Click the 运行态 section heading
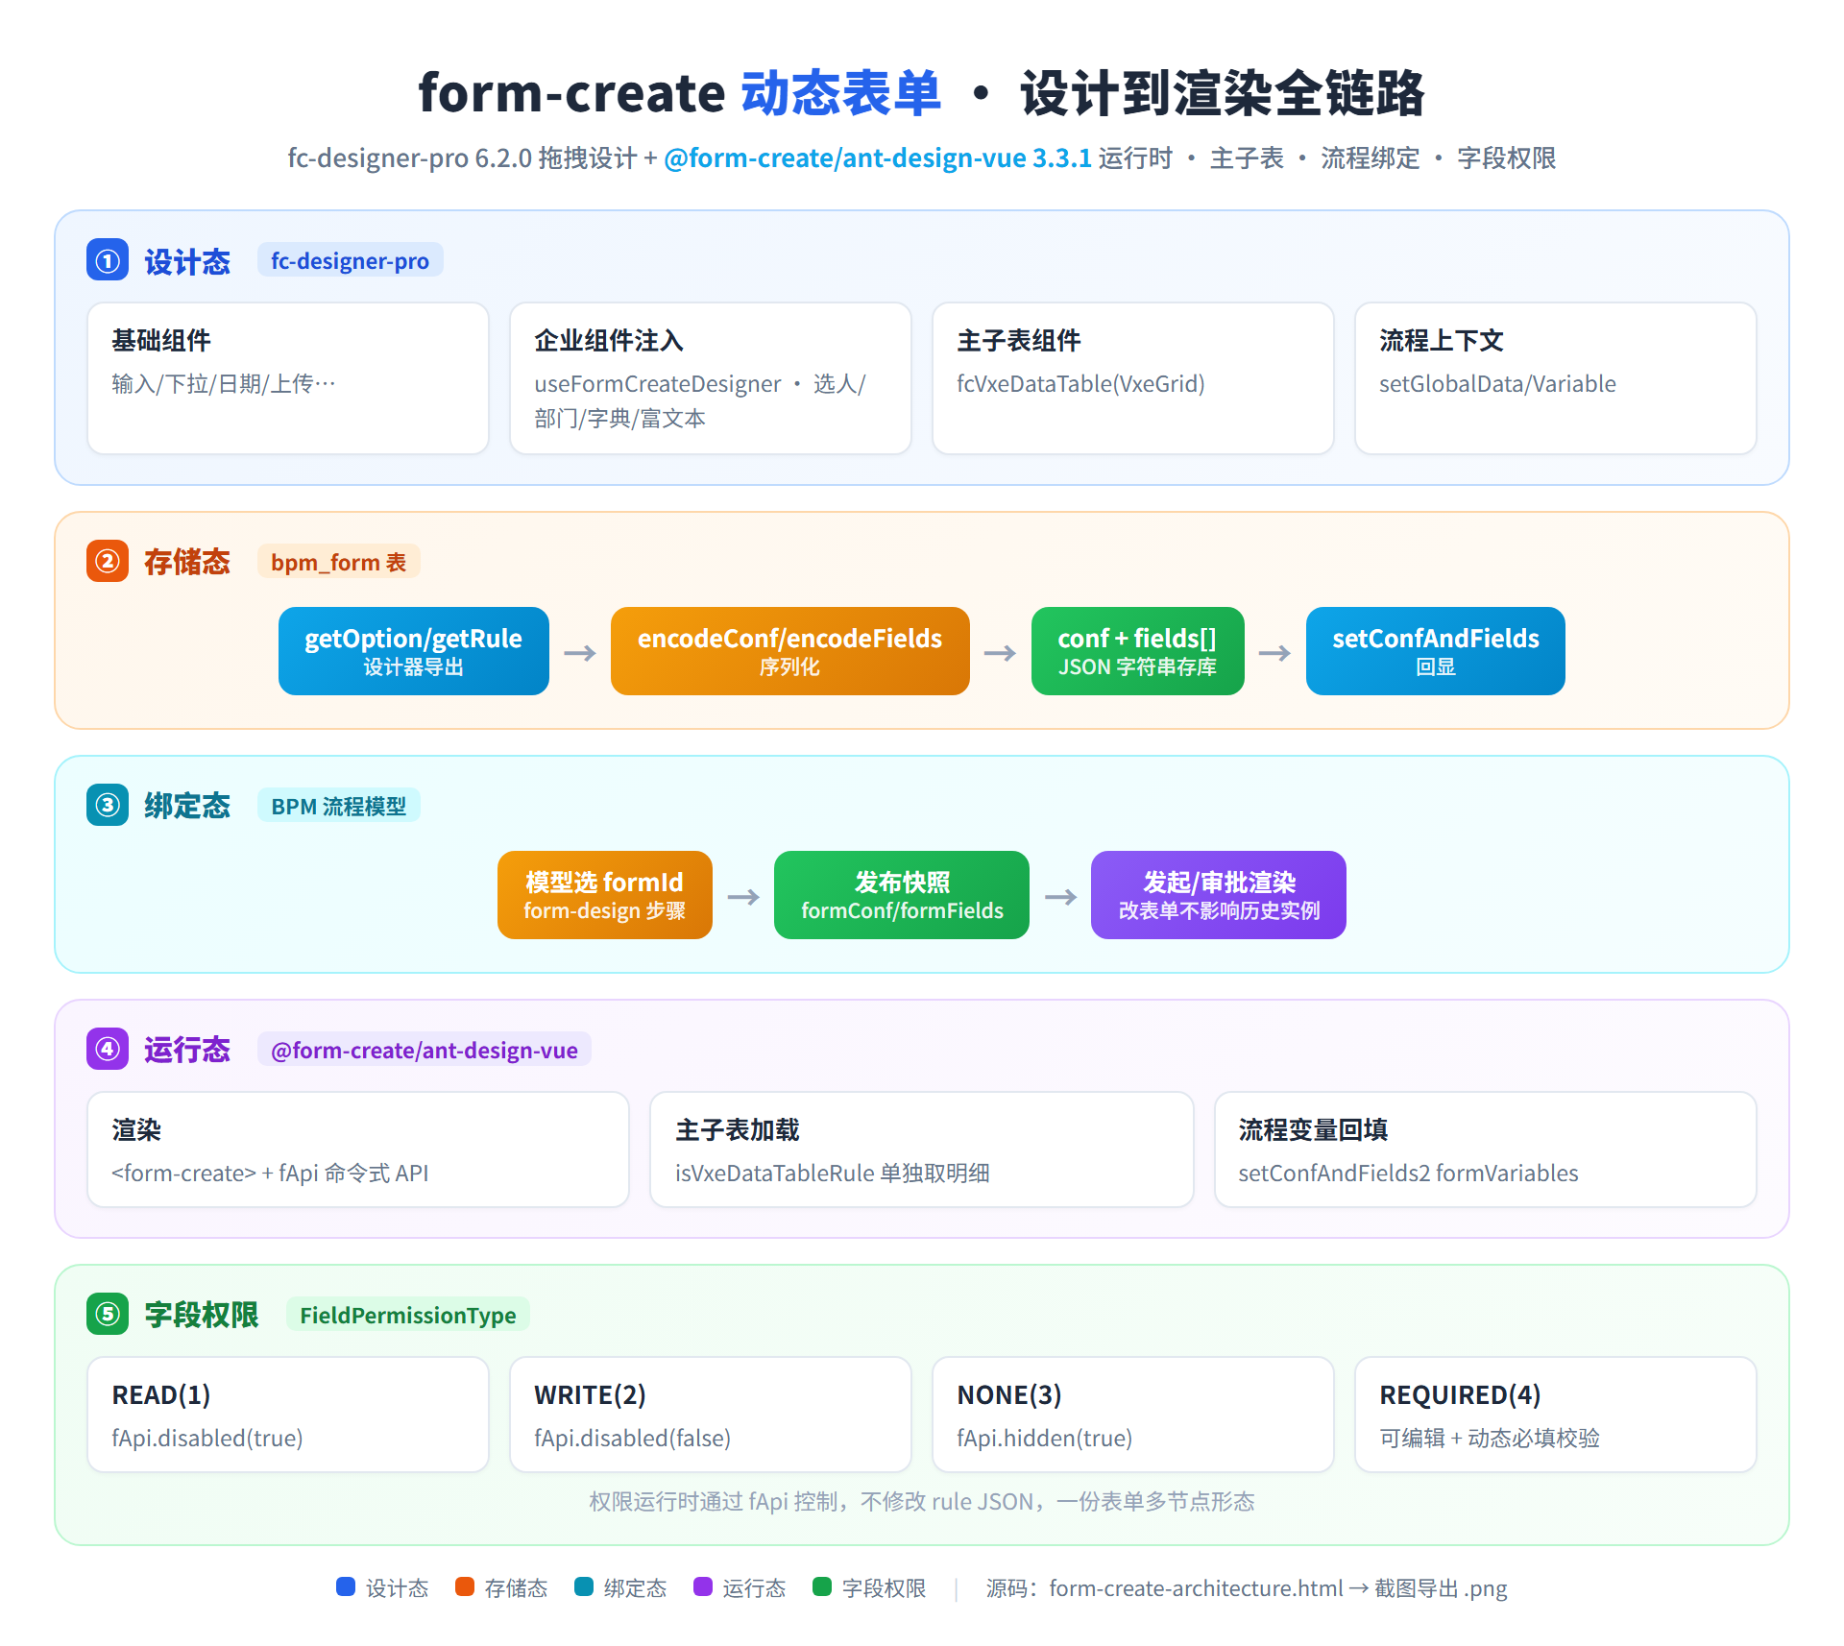Viewport: 1844px width, 1646px height. point(187,1050)
